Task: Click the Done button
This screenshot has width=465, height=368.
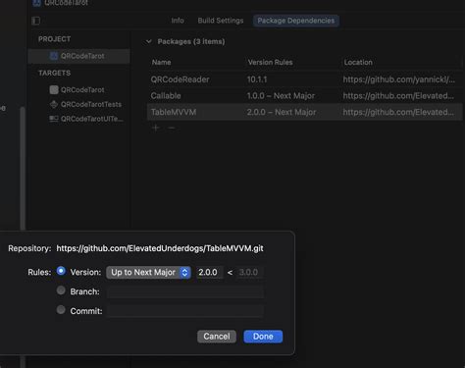Action: 263,337
